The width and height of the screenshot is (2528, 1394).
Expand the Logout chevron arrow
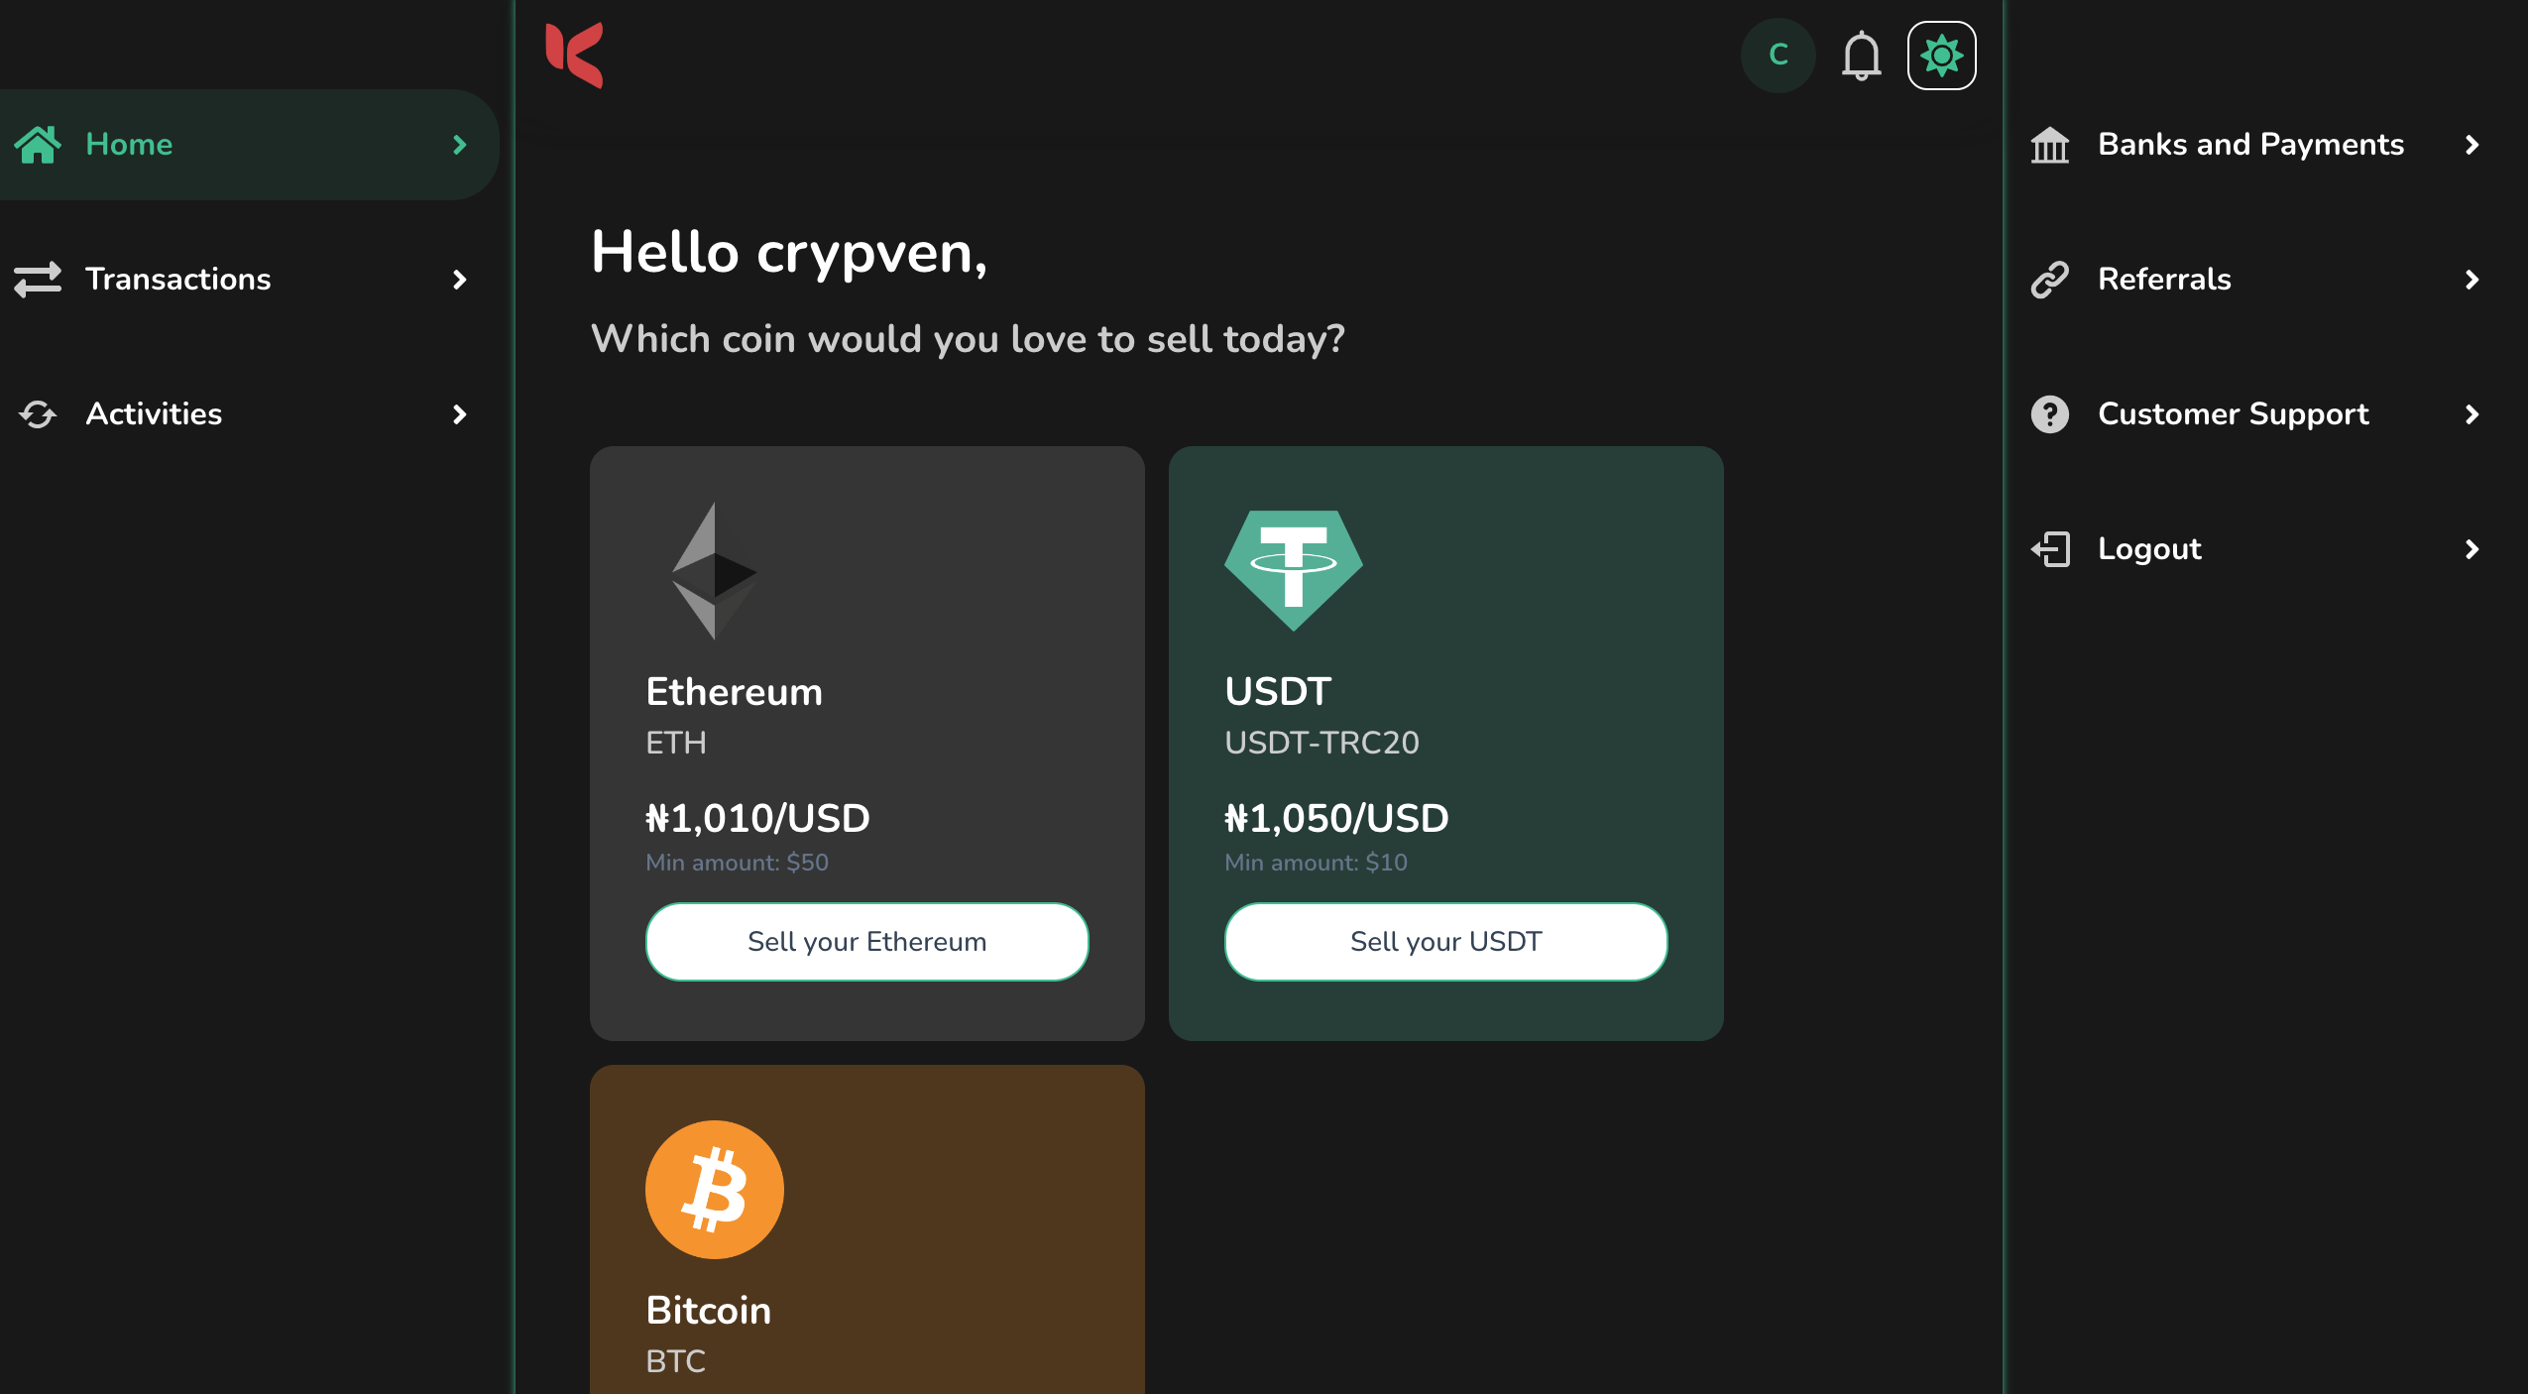coord(2472,548)
